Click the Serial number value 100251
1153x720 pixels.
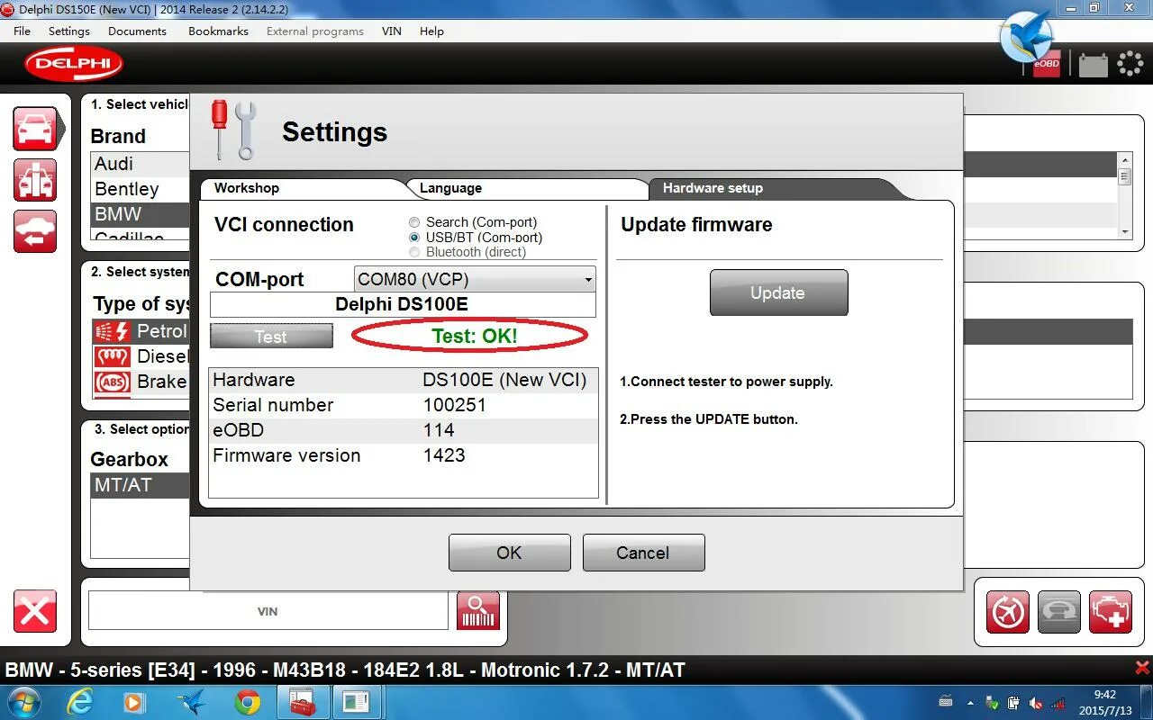[455, 405]
